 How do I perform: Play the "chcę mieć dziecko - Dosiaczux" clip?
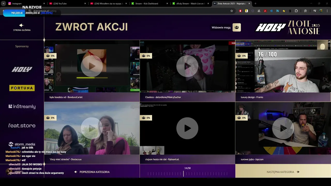[x=92, y=128]
